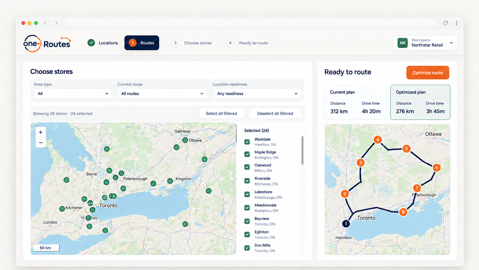Reload the page using refresh icon
Viewport: 479px width, 270px height.
(445, 23)
